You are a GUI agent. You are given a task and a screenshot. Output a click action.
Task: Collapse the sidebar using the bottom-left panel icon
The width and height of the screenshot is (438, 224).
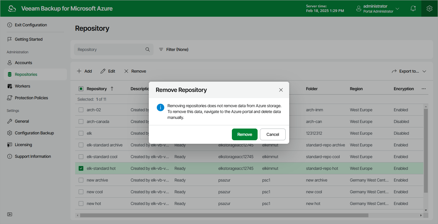point(10,214)
